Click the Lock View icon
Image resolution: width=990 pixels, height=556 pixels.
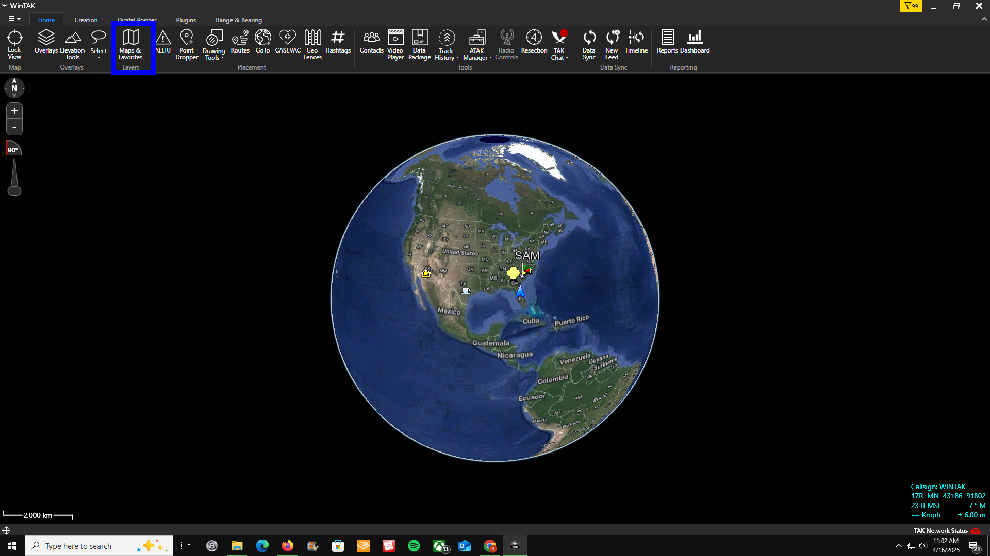(14, 44)
